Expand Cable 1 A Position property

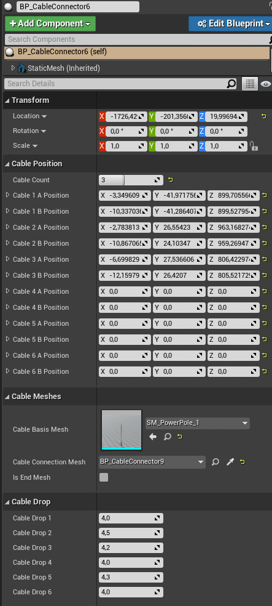pyautogui.click(x=7, y=195)
